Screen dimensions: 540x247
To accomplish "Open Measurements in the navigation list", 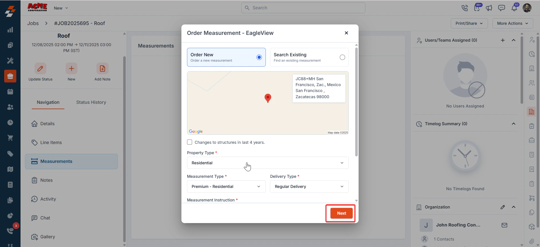I will coord(71,161).
